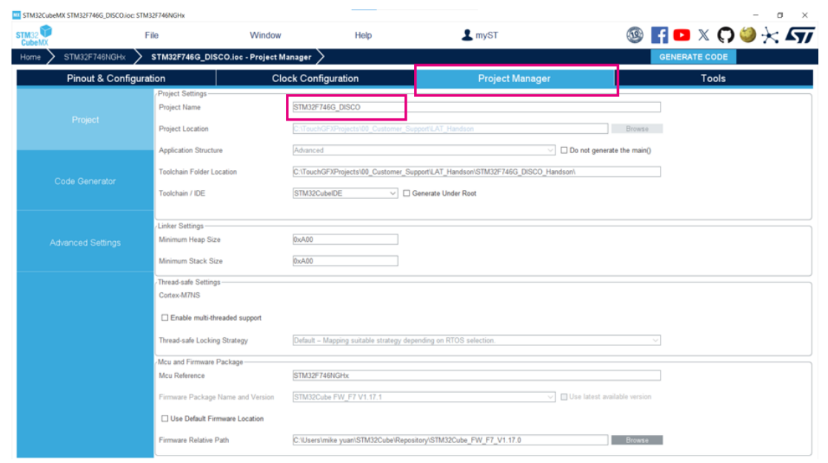The height and width of the screenshot is (463, 828).
Task: Open Firmware Package Name and Version dropdown
Action: 424,397
